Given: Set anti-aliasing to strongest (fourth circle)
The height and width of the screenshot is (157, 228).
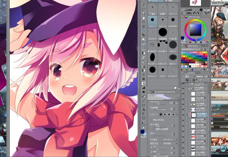Looking at the screenshot, I should point(173,114).
